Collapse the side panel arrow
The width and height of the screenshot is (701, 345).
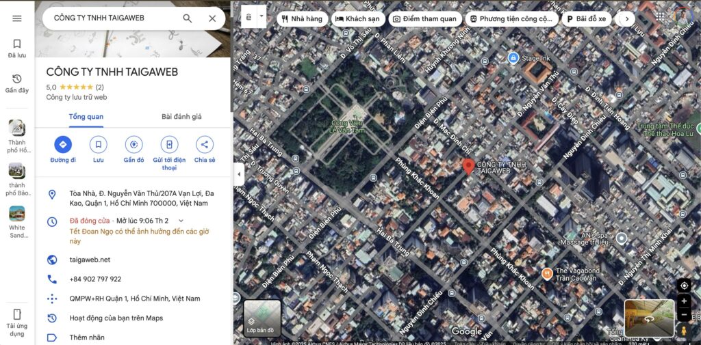[x=239, y=174]
